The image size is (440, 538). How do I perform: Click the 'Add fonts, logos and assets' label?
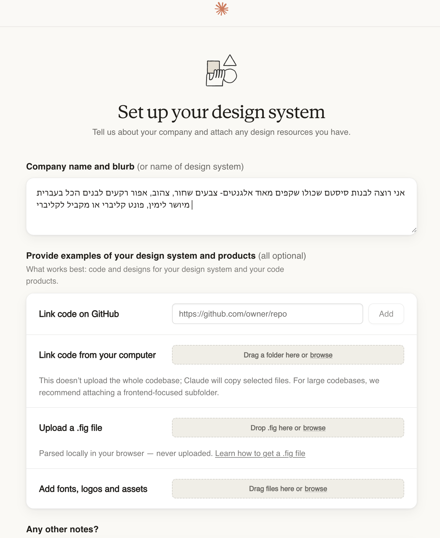point(93,489)
